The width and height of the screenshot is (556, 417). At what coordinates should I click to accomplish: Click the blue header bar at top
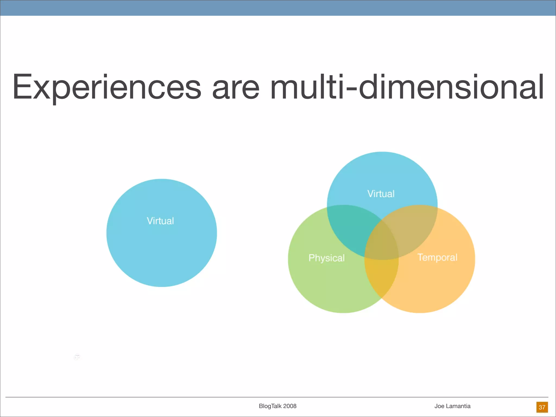(278, 8)
